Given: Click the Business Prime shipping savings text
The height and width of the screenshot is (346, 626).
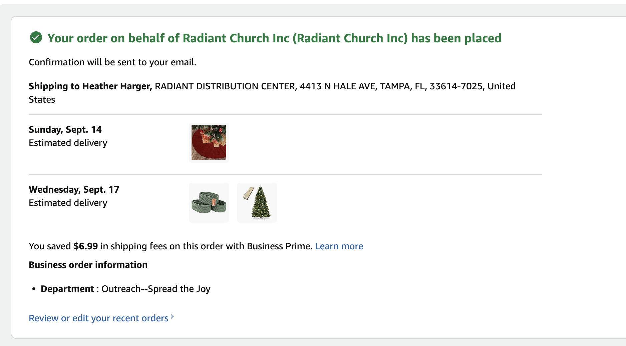Looking at the screenshot, I should click(x=206, y=246).
